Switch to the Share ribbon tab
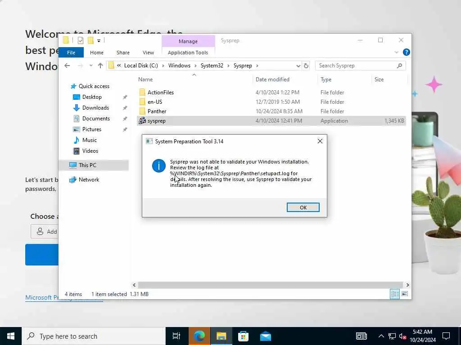The height and width of the screenshot is (345, 461). pyautogui.click(x=123, y=53)
